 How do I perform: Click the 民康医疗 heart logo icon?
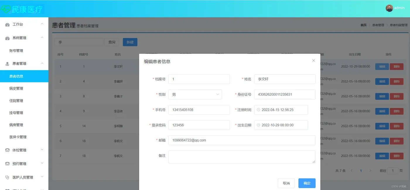pos(6,9)
